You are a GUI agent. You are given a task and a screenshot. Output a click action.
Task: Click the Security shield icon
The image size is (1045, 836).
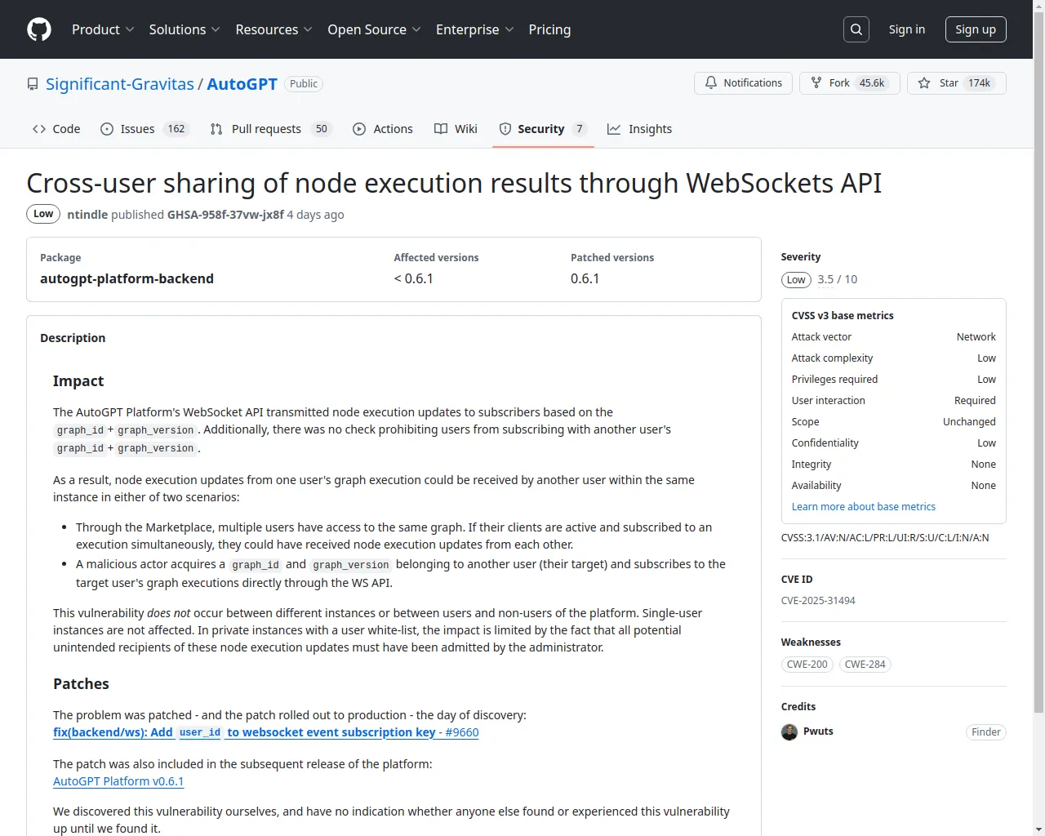[505, 129]
